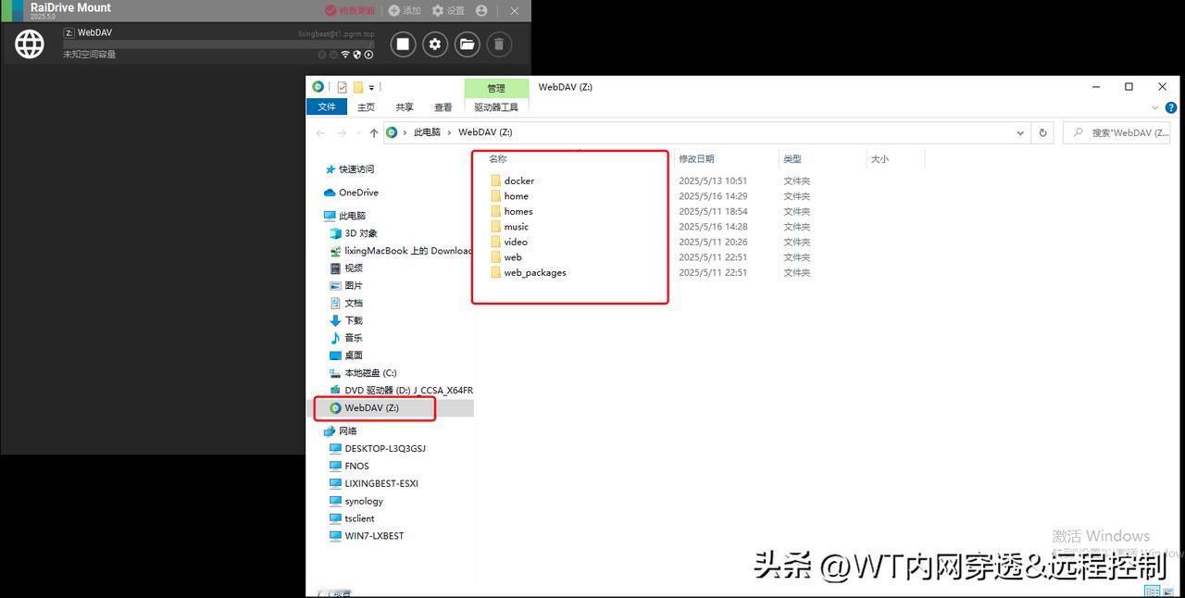This screenshot has width=1185, height=598.
Task: Stop the WebDAV drive in RaiDrive
Action: tap(403, 44)
